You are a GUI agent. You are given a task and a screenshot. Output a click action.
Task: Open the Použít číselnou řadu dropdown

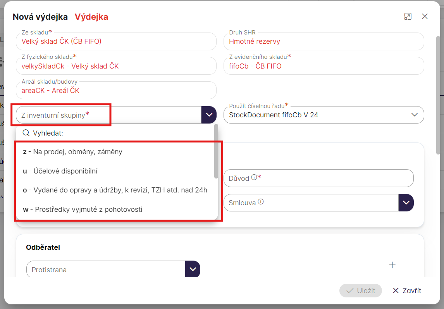pyautogui.click(x=414, y=115)
